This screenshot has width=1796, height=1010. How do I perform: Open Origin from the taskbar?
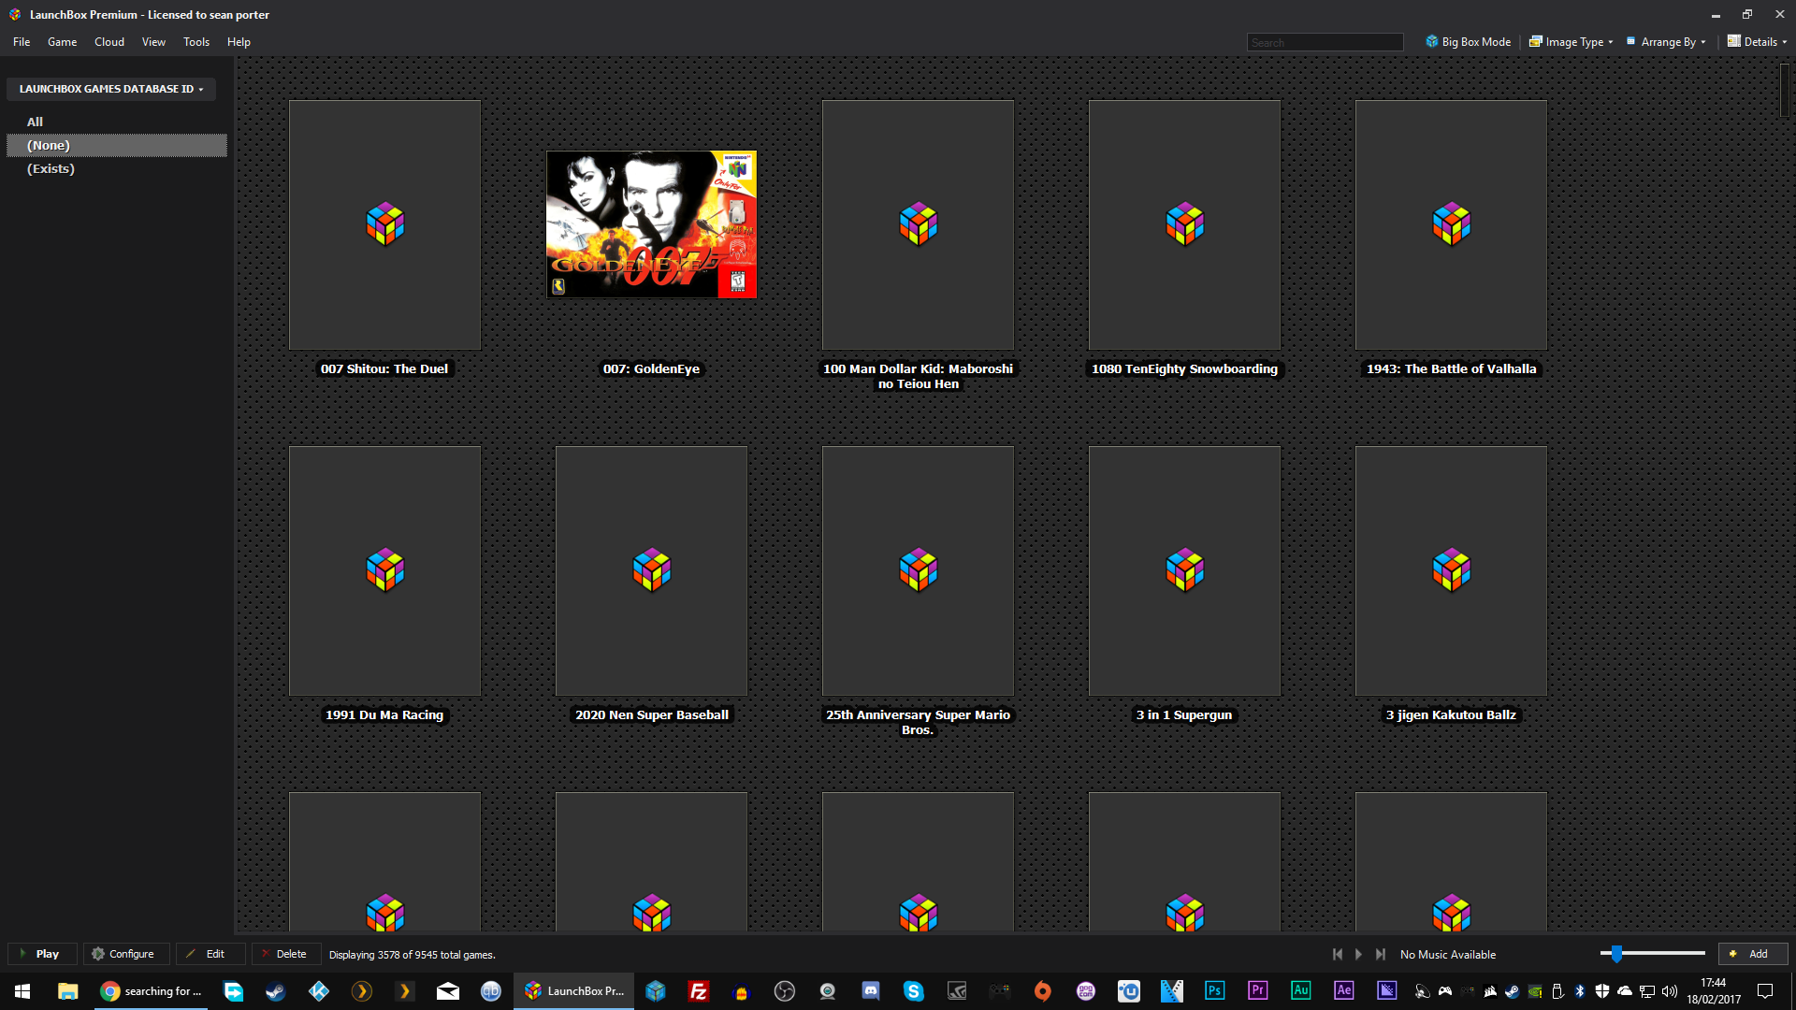pos(1043,991)
